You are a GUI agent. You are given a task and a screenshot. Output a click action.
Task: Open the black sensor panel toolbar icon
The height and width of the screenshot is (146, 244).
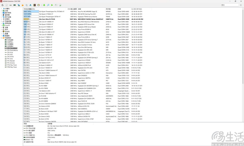pyautogui.click(x=34, y=5)
